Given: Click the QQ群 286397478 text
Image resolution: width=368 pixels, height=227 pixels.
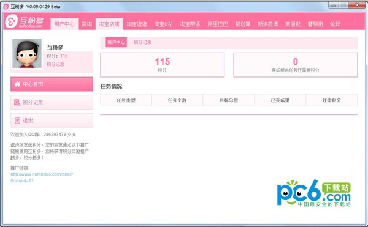Looking at the screenshot, I should 43,135.
